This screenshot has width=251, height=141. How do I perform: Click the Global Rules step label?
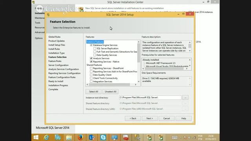click(55, 37)
